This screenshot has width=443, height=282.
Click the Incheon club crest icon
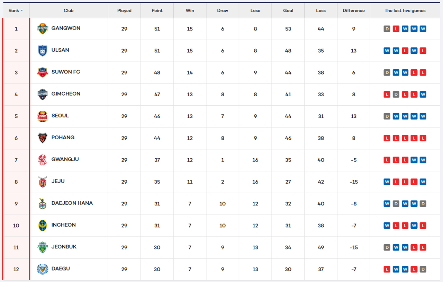[x=43, y=225]
